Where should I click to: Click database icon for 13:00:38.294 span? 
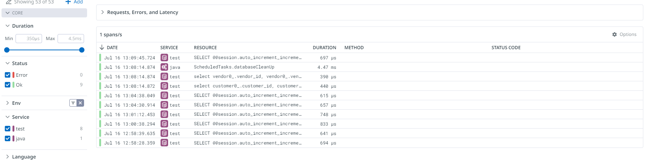[x=164, y=124]
